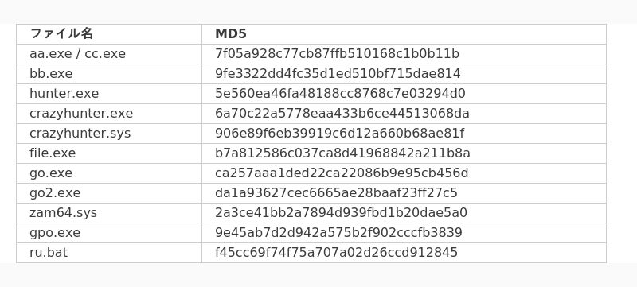Click the gpo.exe filename cell
This screenshot has width=637, height=287.
click(x=109, y=233)
